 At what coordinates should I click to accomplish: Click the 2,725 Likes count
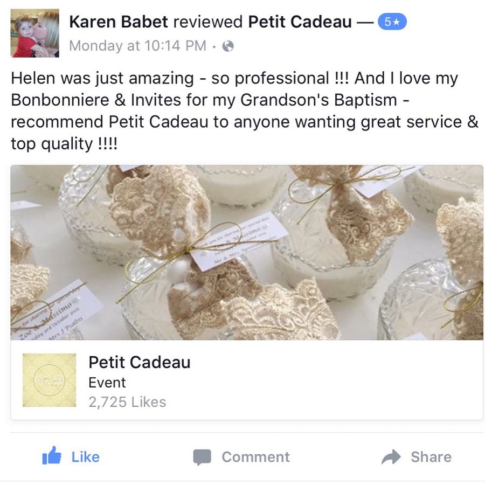(127, 402)
